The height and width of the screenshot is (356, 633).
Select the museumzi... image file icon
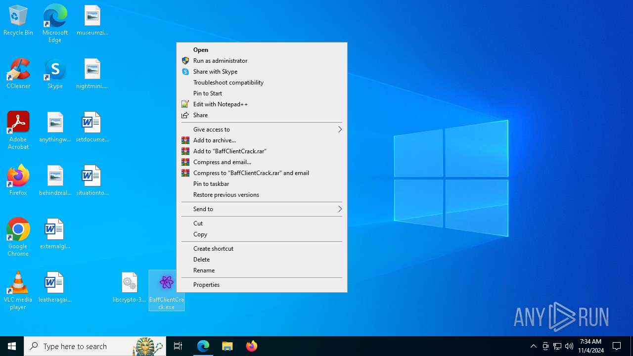pyautogui.click(x=92, y=21)
